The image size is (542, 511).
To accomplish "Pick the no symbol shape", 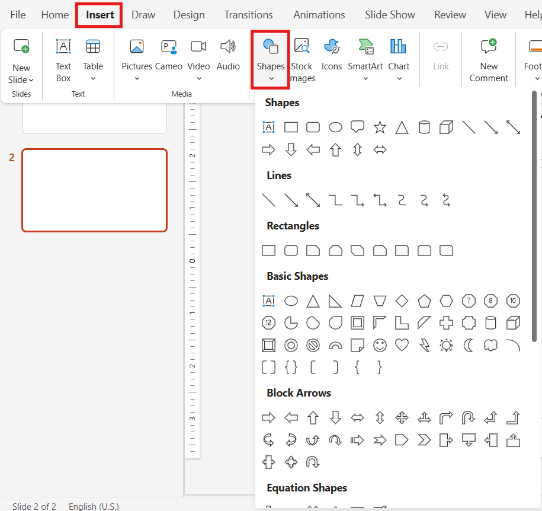I will click(x=313, y=345).
